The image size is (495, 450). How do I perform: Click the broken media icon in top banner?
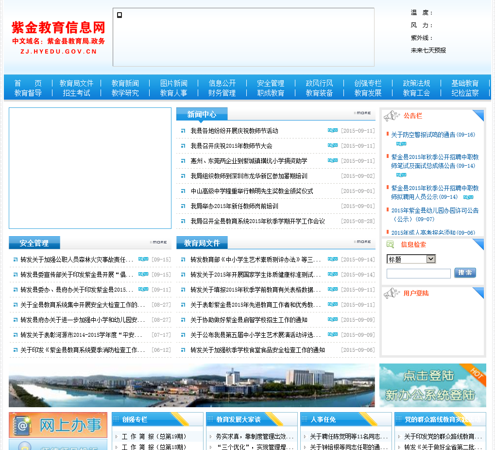(x=119, y=15)
